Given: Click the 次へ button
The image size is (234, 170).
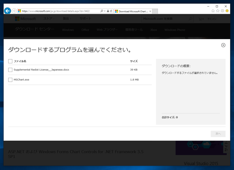Looking at the screenshot, I should pyautogui.click(x=218, y=134).
